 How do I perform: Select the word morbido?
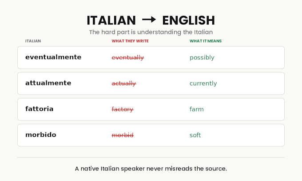41,135
